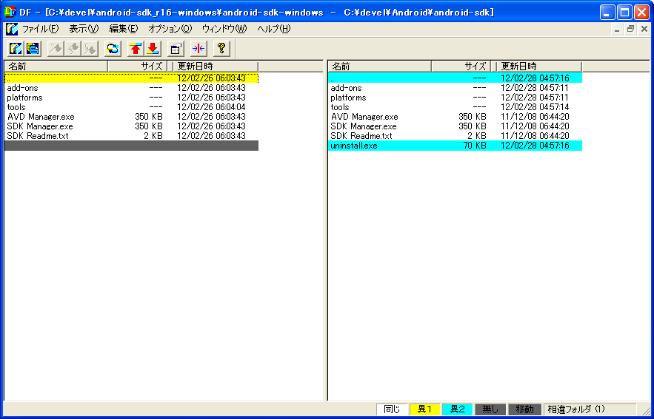Select SDK Manager.exe in right pane
Screen dimensions: 654x419
coord(455,126)
